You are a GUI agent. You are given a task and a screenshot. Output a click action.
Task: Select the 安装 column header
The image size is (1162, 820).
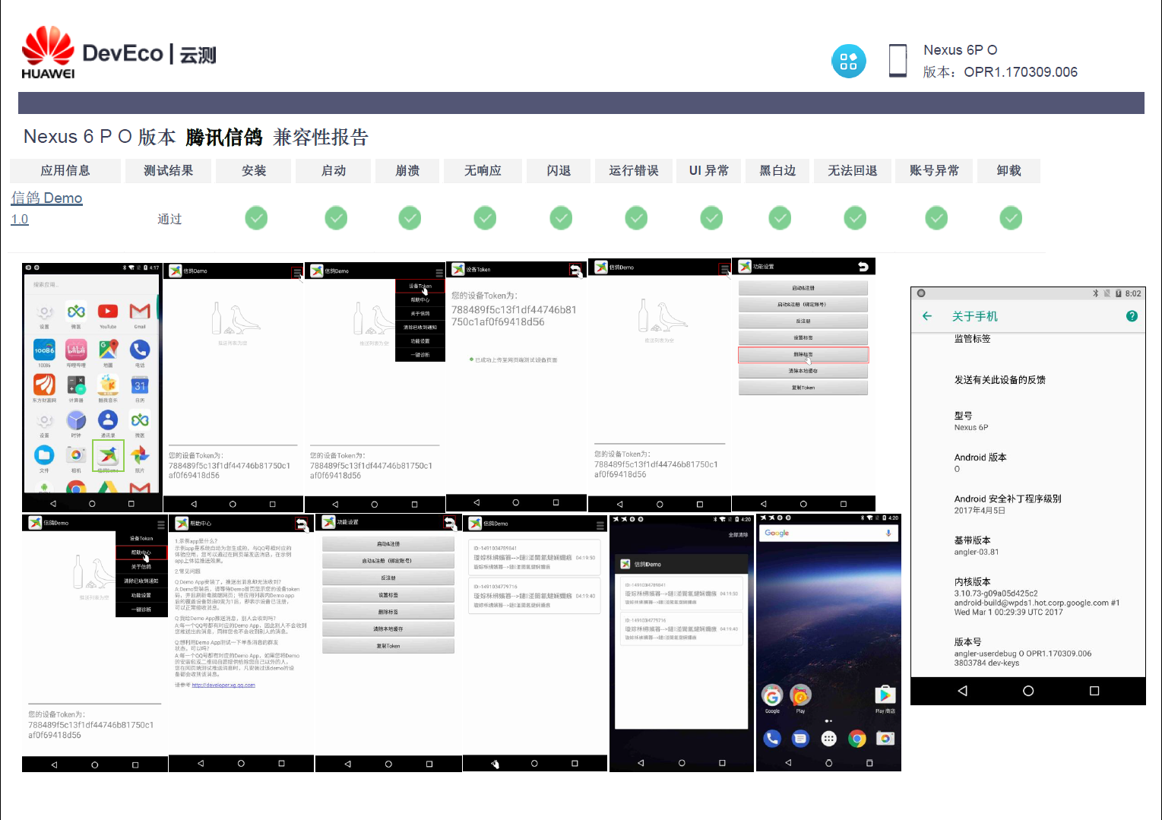click(x=254, y=171)
